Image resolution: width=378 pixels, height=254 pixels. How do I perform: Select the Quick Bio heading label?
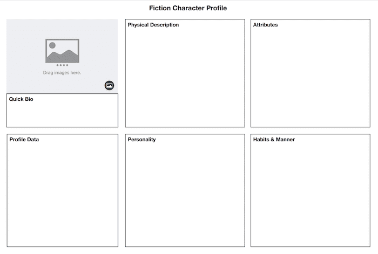(21, 99)
